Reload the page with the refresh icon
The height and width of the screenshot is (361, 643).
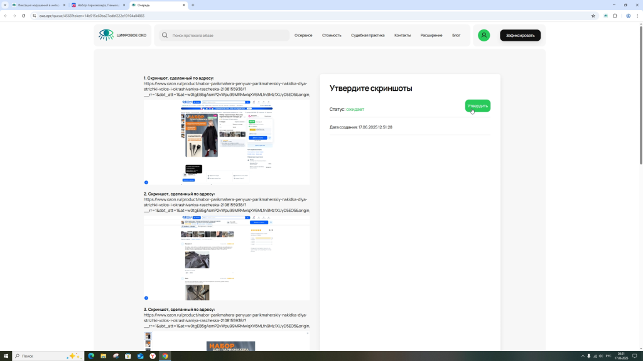(x=23, y=16)
